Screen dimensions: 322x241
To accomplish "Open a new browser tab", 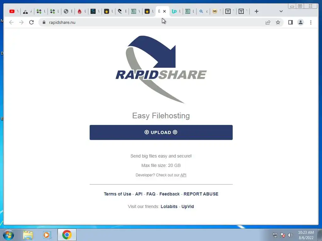I will 257,11.
